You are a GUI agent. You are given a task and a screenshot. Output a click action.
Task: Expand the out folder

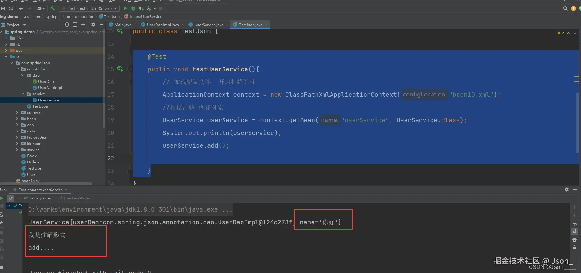pyautogui.click(x=6, y=50)
